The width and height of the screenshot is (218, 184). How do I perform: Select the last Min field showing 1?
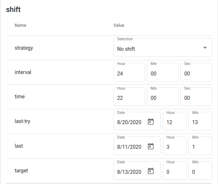pos(200,146)
